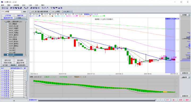Click the first W-shaped toolbar icon
The height and width of the screenshot is (102, 191).
(43, 8)
